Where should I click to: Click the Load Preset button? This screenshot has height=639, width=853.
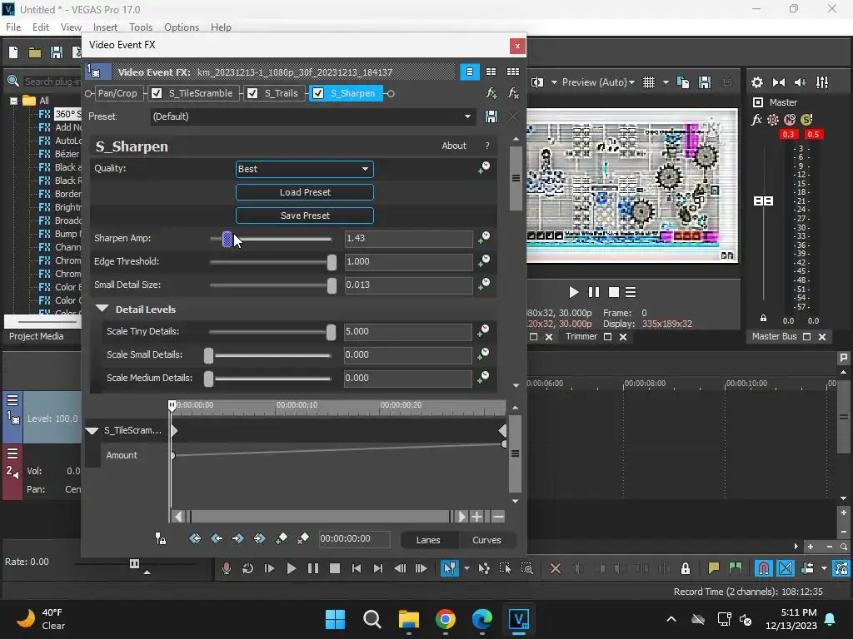(x=305, y=192)
